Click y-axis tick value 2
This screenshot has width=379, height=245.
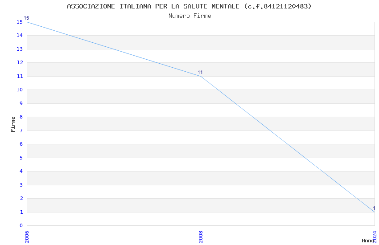coord(21,198)
